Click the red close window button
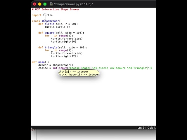 pos(34,4)
